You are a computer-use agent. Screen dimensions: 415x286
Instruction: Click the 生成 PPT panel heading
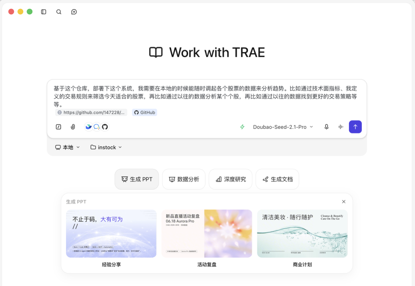coord(76,202)
